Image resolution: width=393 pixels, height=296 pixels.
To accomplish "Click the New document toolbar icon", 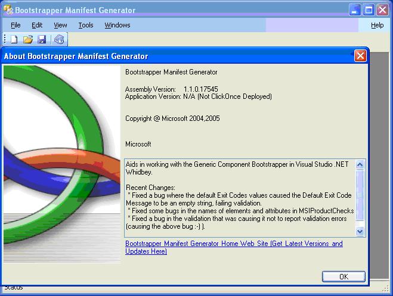I will pyautogui.click(x=14, y=39).
